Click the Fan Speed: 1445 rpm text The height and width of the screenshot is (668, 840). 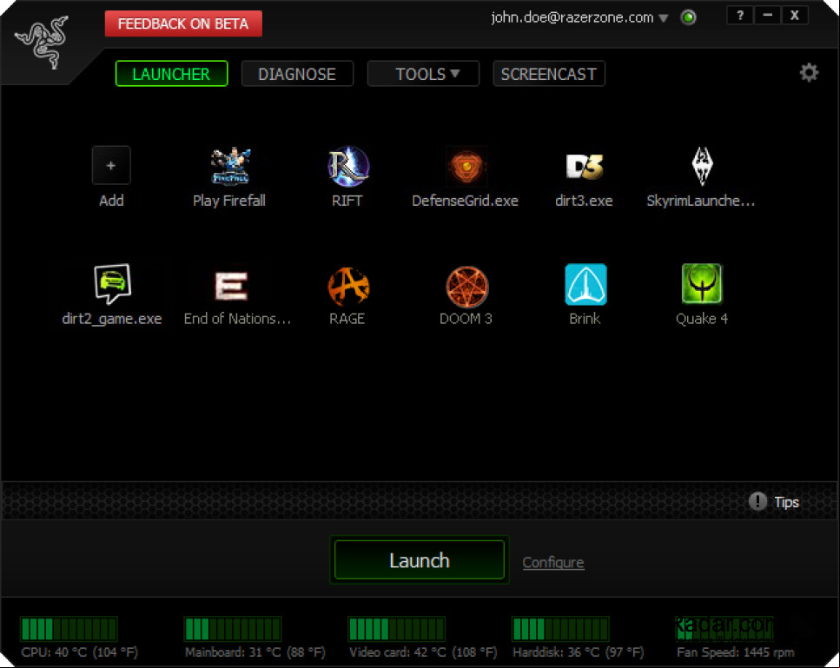(x=736, y=652)
